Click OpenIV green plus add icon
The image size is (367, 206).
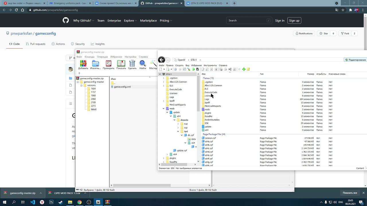click(x=244, y=69)
